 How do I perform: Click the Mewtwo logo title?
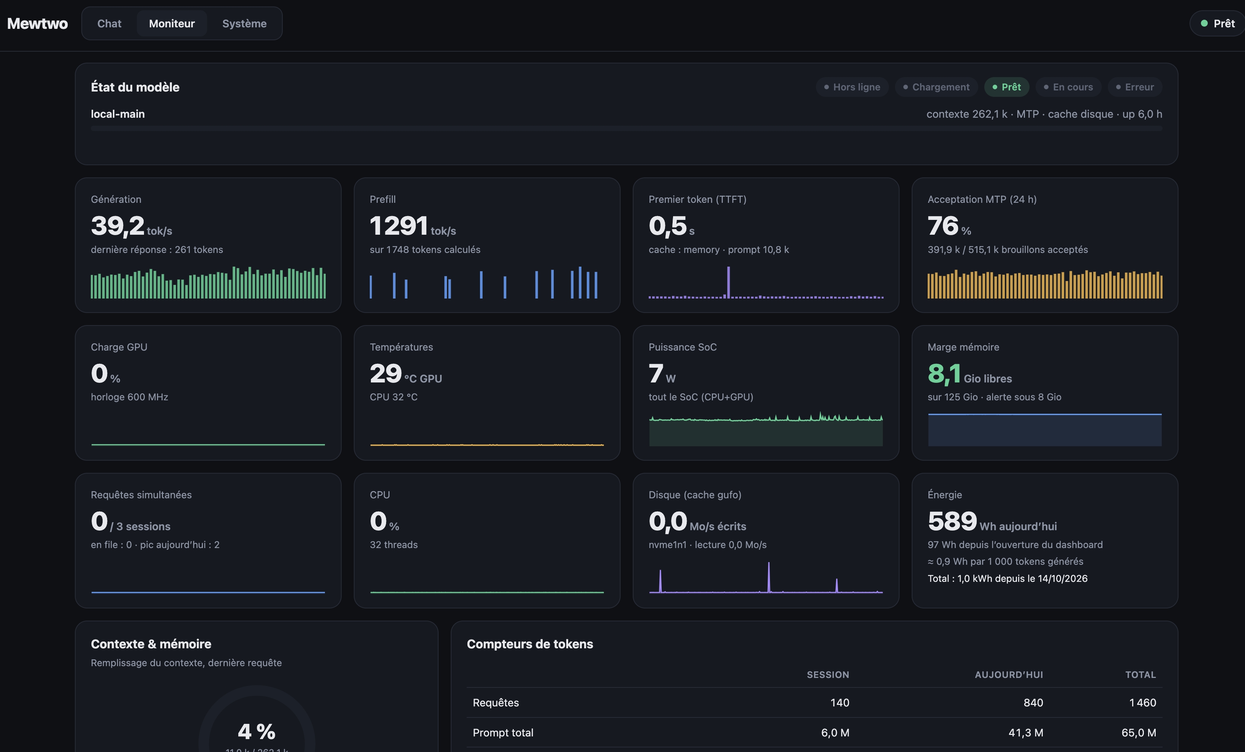pos(37,23)
